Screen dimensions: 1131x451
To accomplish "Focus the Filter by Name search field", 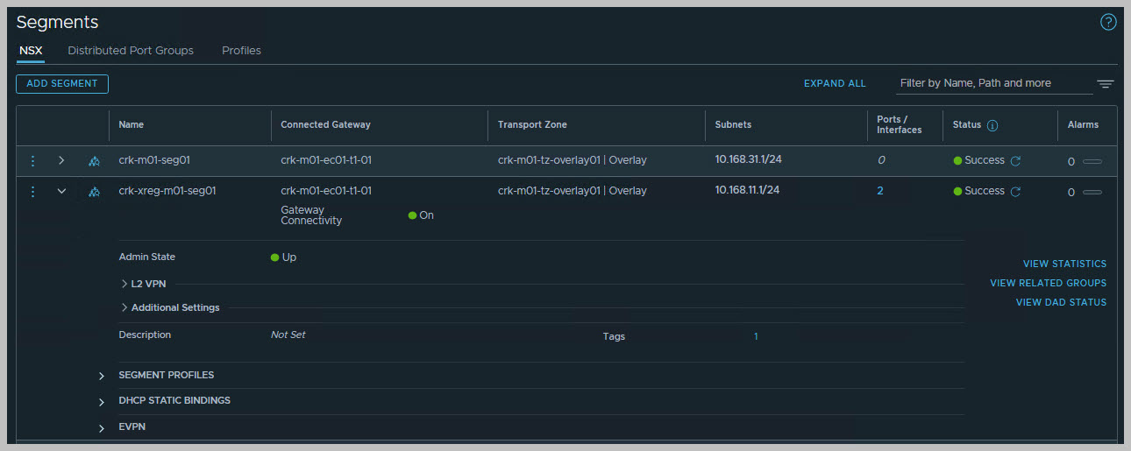I will [991, 83].
